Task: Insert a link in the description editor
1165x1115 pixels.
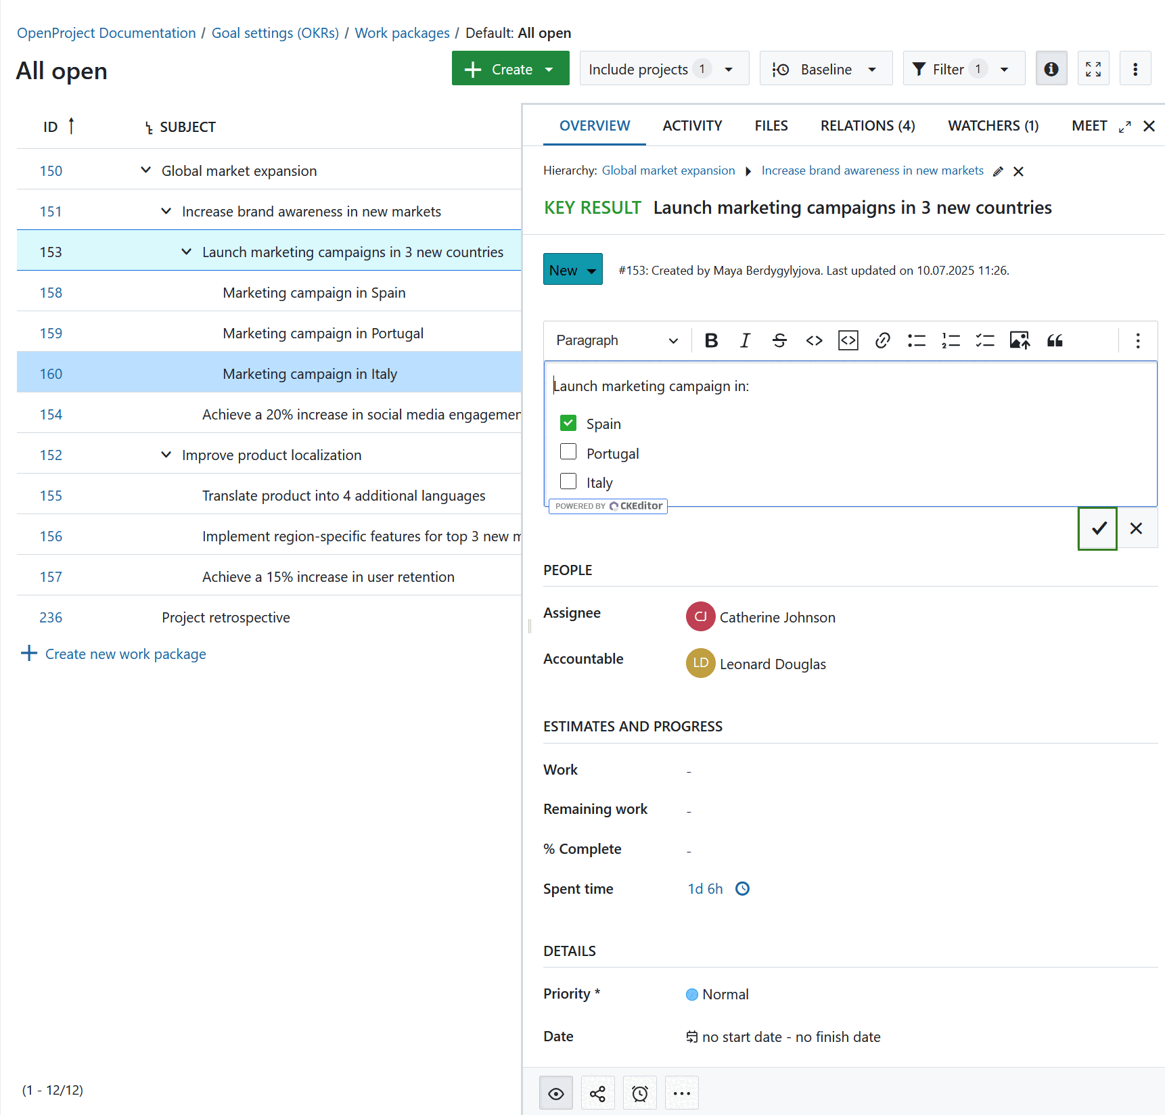Action: pos(882,340)
